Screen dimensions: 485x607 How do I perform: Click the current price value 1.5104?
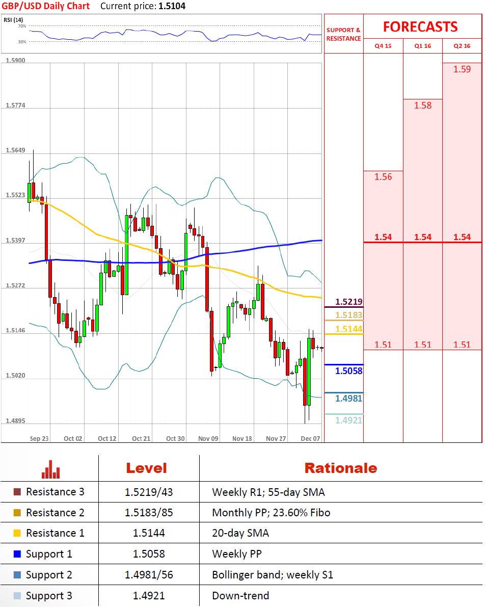pos(172,6)
